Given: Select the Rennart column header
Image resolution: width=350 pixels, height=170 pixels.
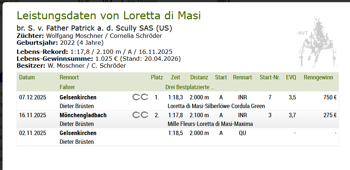Looking at the screenshot, I should pos(242,78).
